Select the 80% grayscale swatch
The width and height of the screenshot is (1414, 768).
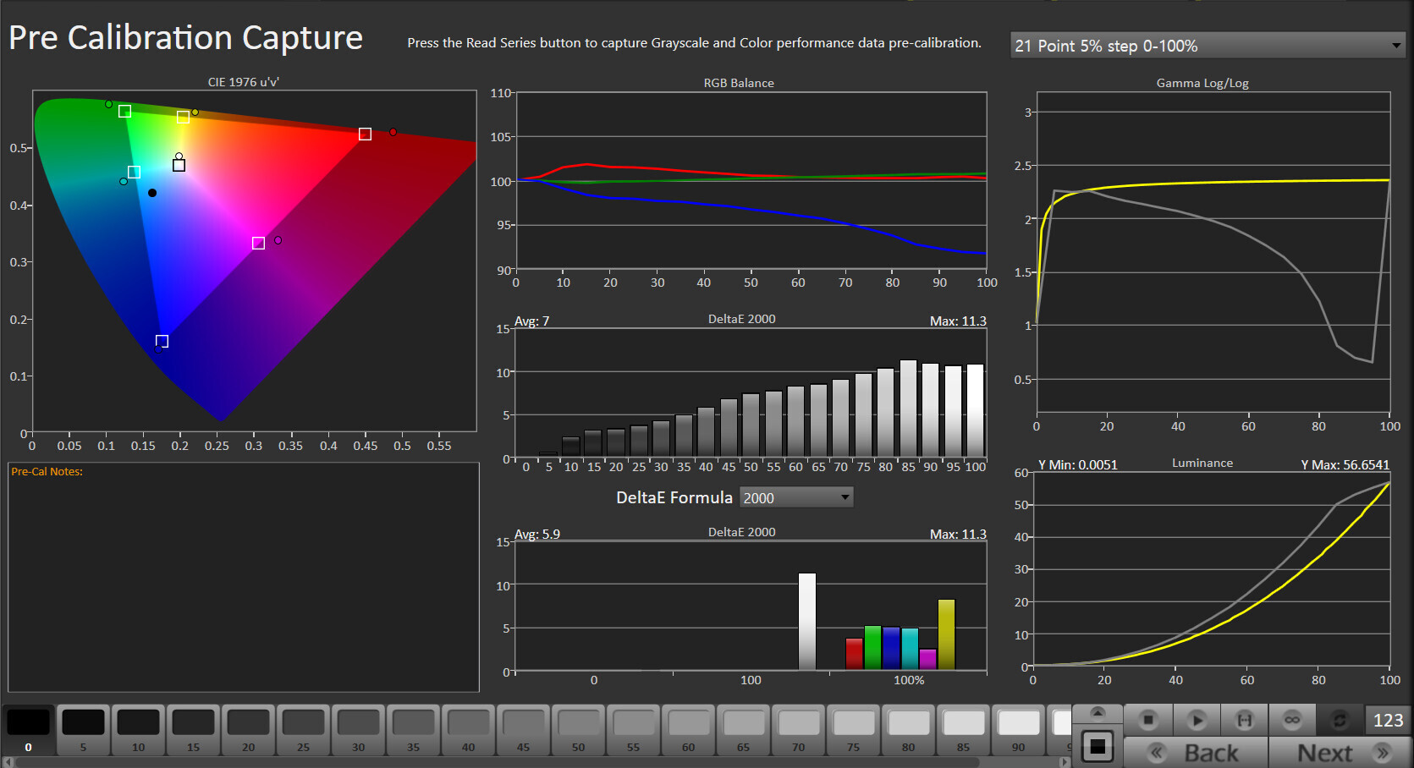(908, 729)
